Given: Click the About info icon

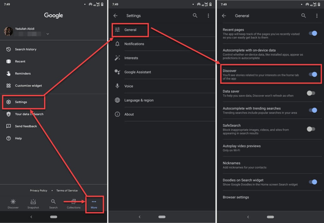Looking at the screenshot, I should pos(117,114).
